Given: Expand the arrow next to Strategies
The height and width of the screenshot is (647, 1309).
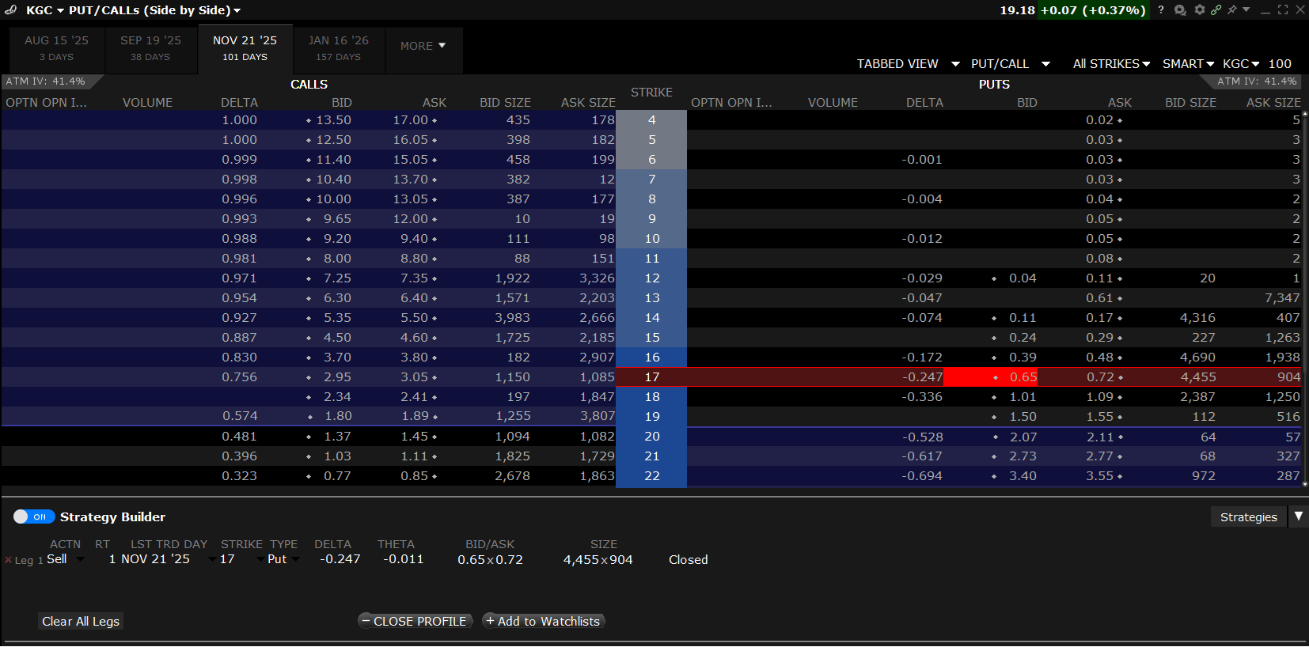Looking at the screenshot, I should click(1298, 516).
